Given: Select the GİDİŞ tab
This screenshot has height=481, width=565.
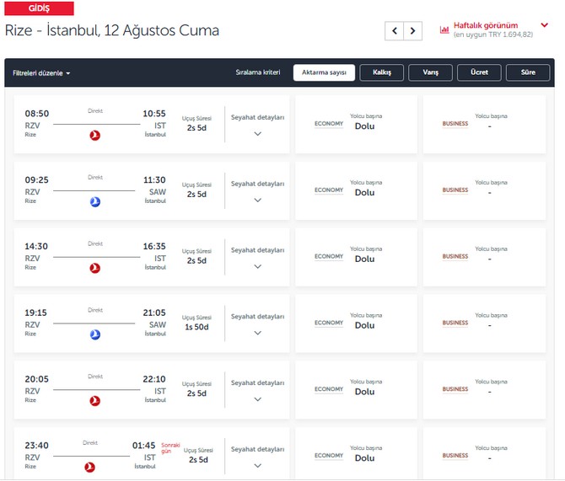Looking at the screenshot, I should point(39,8).
